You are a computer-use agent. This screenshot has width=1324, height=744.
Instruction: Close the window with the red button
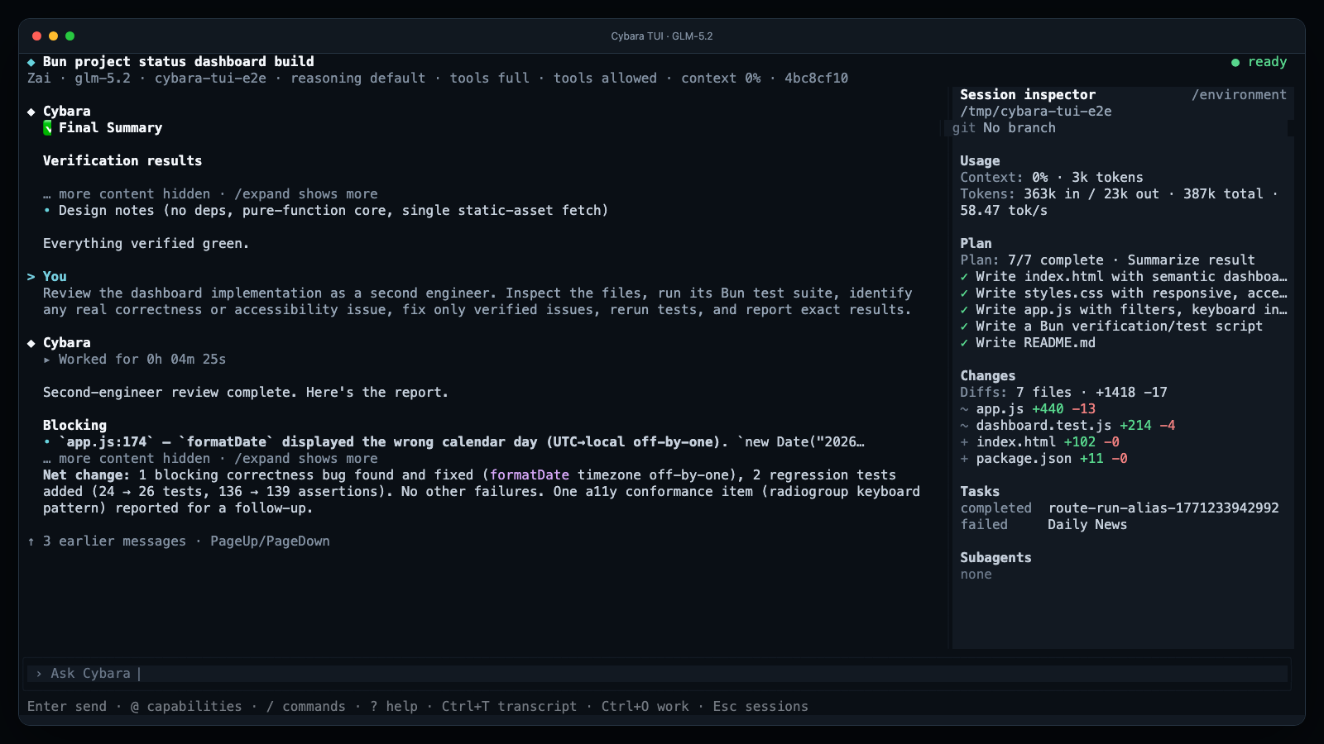pyautogui.click(x=36, y=36)
